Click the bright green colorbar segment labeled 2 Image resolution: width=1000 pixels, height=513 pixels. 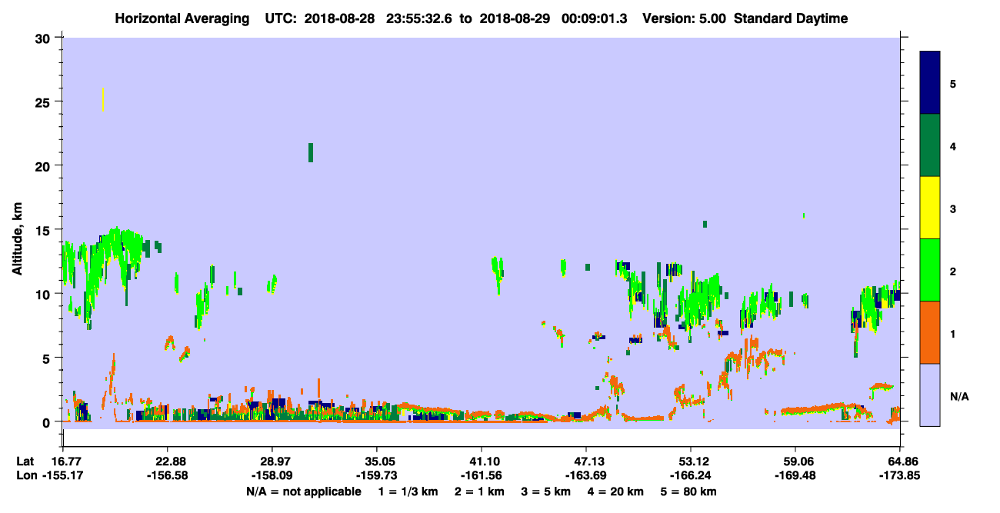click(x=930, y=270)
